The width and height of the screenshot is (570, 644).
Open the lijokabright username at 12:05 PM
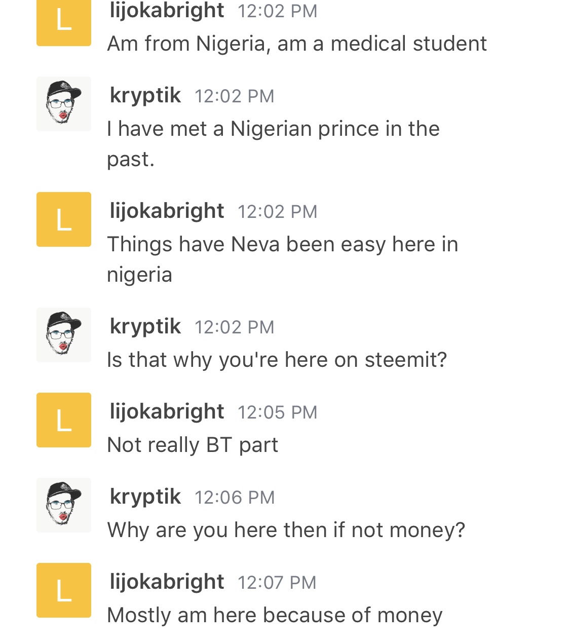click(167, 412)
